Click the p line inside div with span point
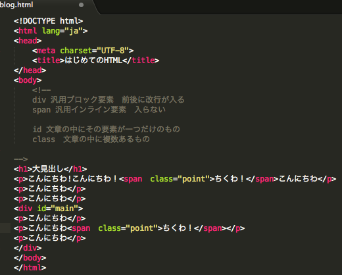Image resolution: width=342 pixels, height=275 pixels. coord(129,228)
